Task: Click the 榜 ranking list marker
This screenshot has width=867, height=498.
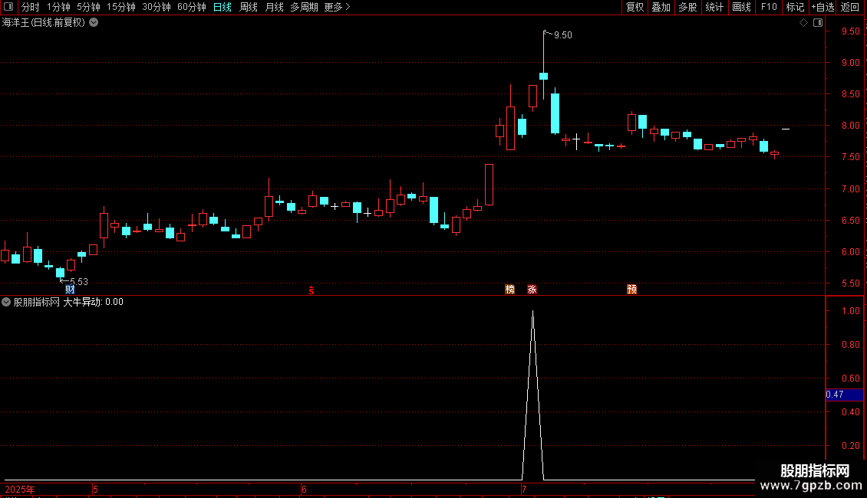Action: click(509, 290)
